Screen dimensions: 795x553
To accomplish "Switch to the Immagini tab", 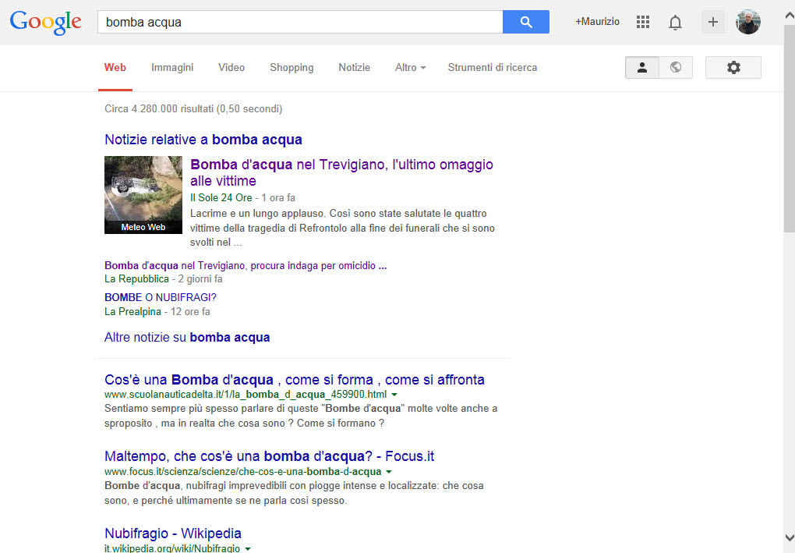I will (172, 68).
